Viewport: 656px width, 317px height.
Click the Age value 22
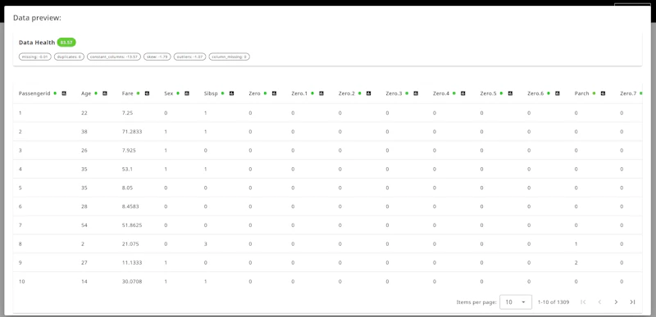(84, 113)
